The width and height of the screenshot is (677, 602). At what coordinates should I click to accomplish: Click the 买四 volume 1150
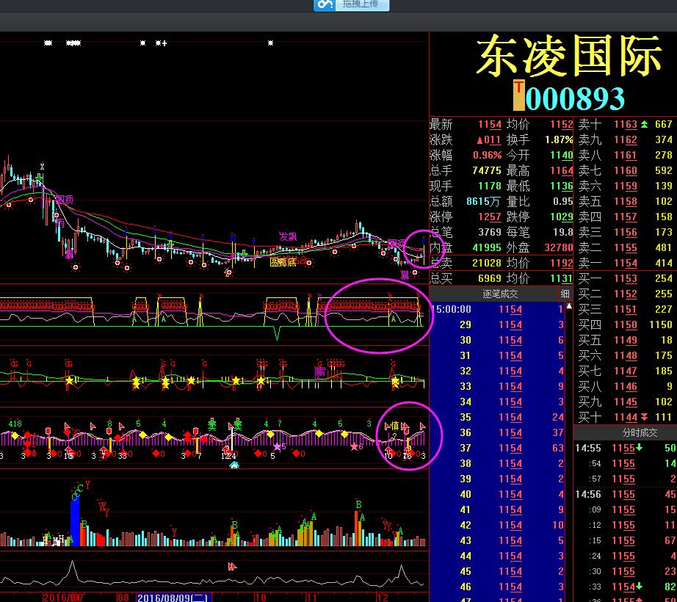tap(661, 324)
